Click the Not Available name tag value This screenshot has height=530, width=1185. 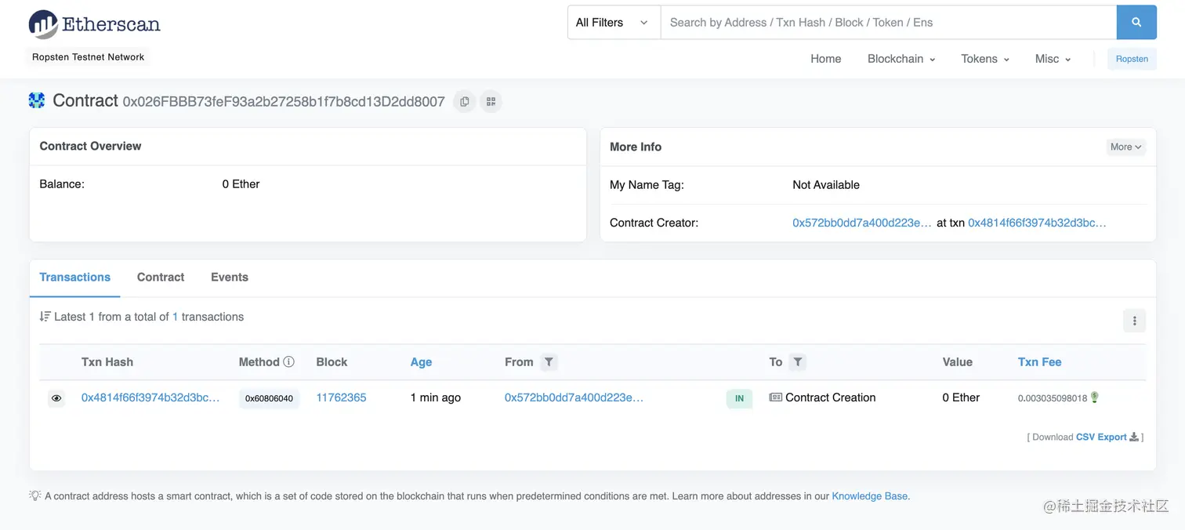[x=826, y=185]
